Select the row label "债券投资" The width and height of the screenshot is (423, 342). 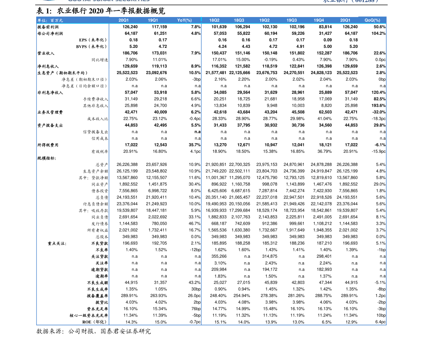[100, 191]
